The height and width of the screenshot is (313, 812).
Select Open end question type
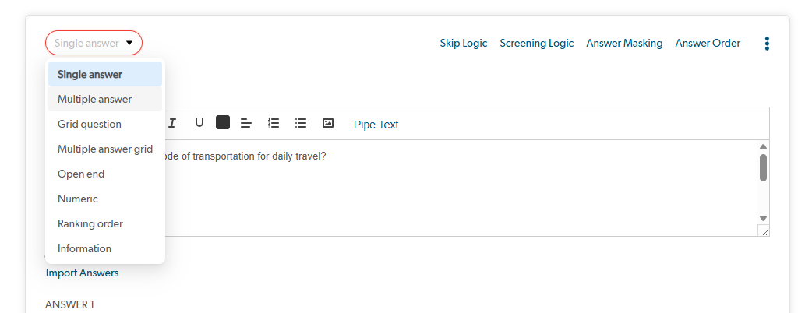tap(81, 174)
